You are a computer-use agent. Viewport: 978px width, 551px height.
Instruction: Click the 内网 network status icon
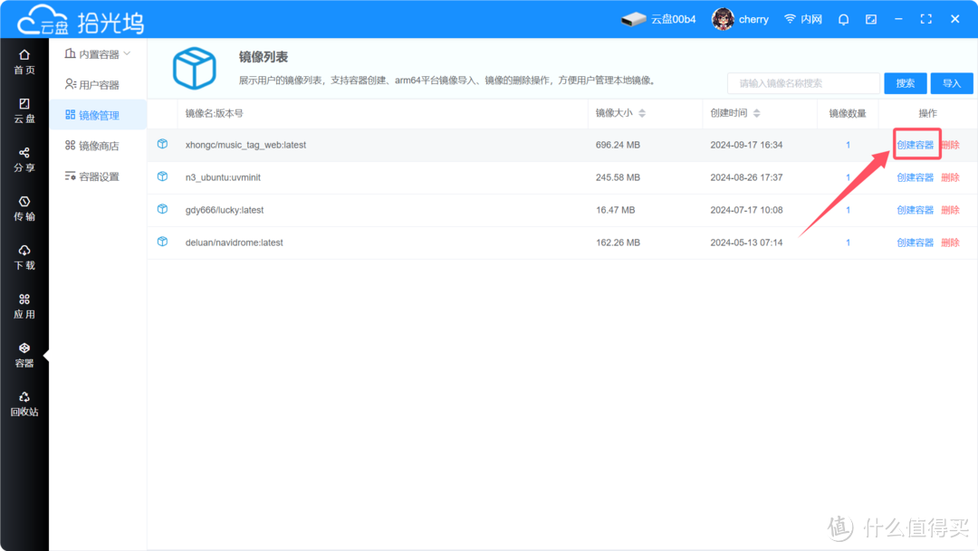click(x=802, y=19)
